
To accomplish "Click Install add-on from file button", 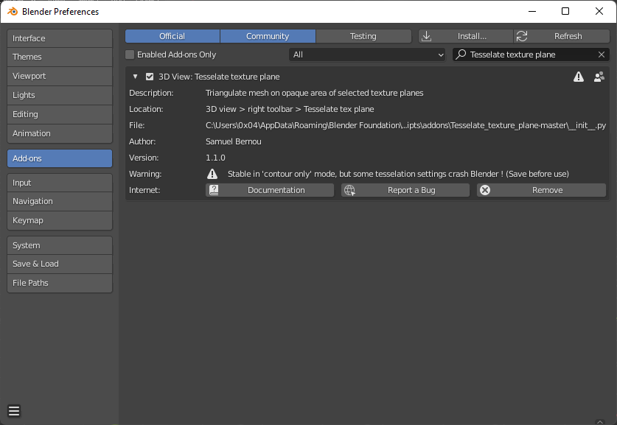I will (x=466, y=36).
